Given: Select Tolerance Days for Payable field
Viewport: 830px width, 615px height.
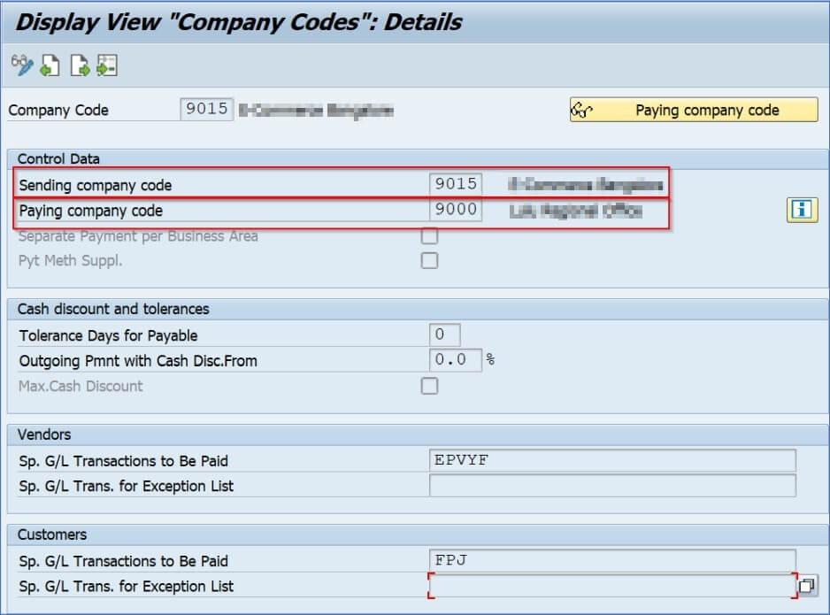Looking at the screenshot, I should (444, 334).
